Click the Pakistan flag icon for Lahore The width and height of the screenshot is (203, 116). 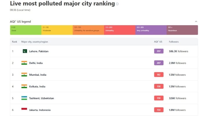pos(25,51)
